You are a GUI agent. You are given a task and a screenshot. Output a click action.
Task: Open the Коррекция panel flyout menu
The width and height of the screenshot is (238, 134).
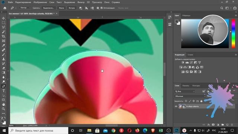coord(236,55)
